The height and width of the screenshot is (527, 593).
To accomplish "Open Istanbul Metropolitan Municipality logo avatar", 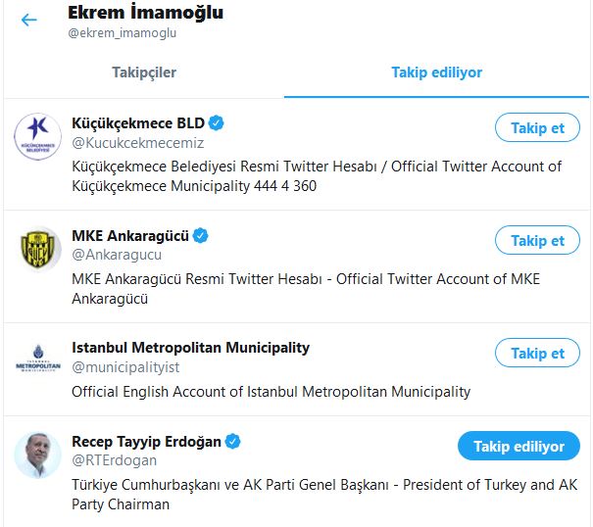I will pyautogui.click(x=37, y=358).
